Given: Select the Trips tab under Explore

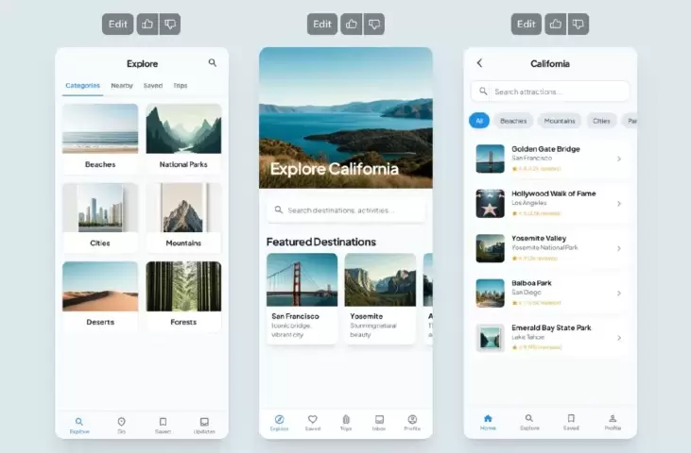Looking at the screenshot, I should click(x=180, y=86).
